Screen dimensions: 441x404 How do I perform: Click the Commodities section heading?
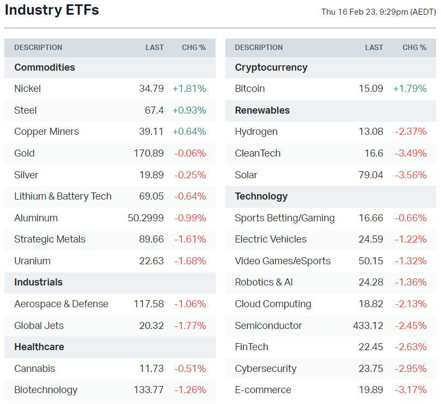pyautogui.click(x=45, y=67)
